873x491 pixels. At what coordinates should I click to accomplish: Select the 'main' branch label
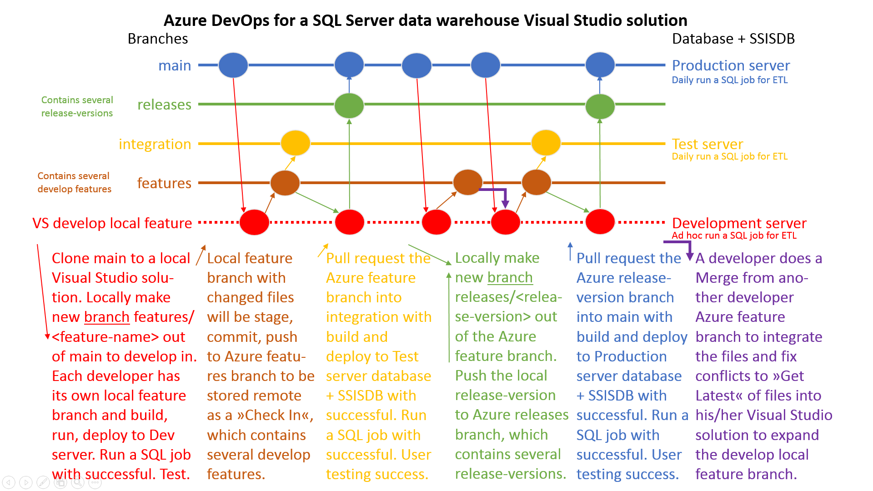[175, 65]
